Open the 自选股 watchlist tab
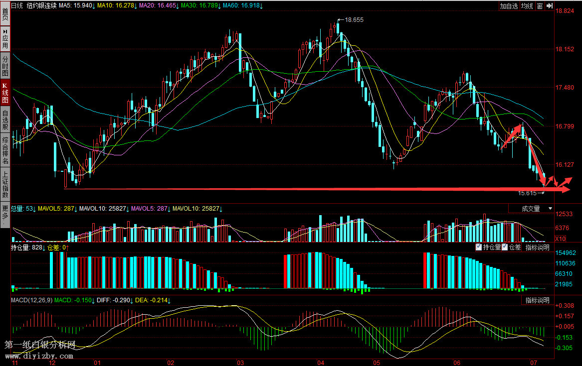 (x=5, y=120)
